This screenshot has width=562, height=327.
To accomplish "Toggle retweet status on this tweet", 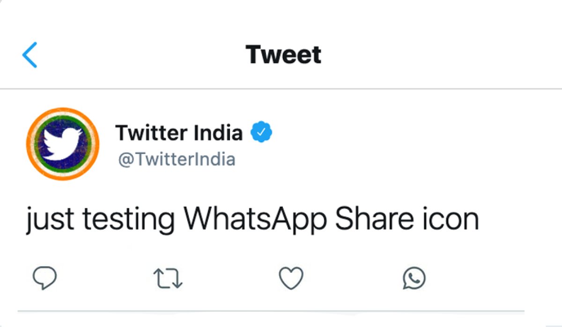I will (x=169, y=277).
